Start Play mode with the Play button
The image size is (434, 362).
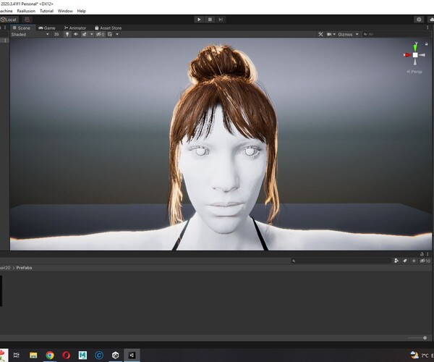tap(199, 20)
